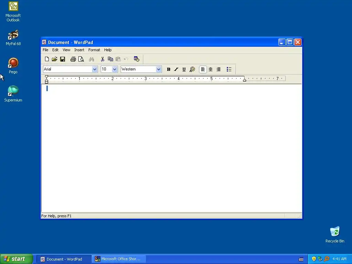The height and width of the screenshot is (264, 352).
Task: Click the Find binoculars icon
Action: click(91, 59)
